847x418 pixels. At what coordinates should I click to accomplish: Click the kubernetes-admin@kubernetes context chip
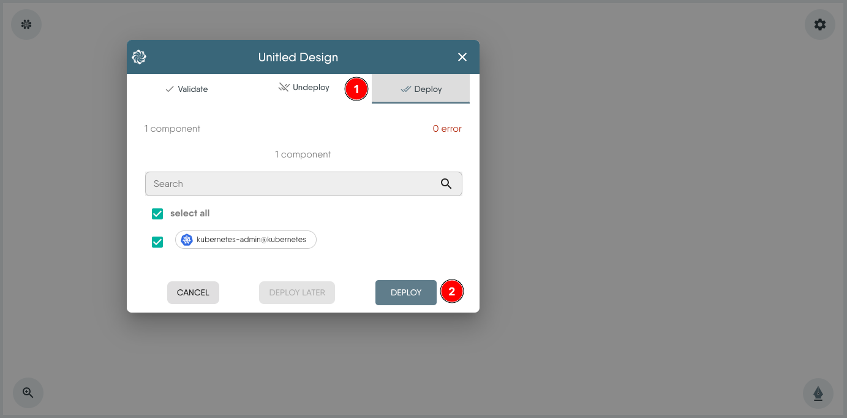(246, 240)
